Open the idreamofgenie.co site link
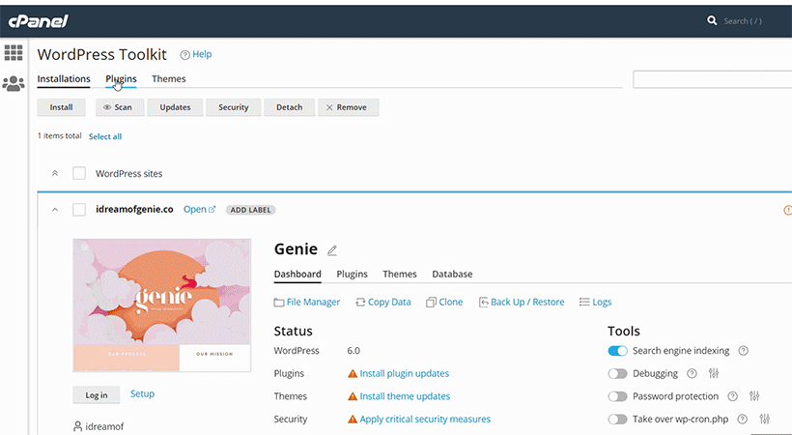 tap(200, 210)
